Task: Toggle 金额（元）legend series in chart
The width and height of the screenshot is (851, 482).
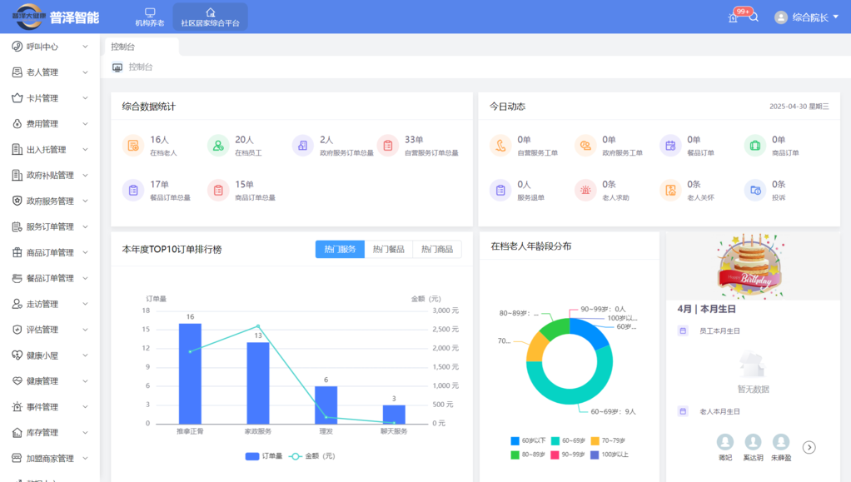Action: [x=311, y=456]
